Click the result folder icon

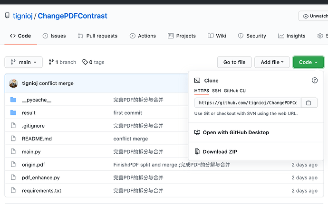(x=13, y=113)
